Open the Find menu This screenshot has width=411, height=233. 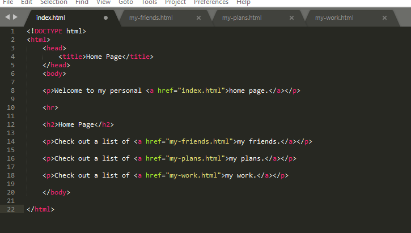(82, 2)
